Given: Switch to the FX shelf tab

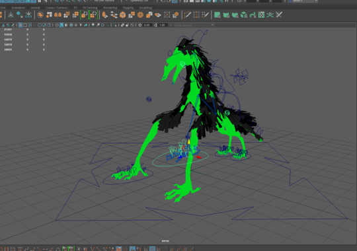Looking at the screenshot, I should pos(75,8).
